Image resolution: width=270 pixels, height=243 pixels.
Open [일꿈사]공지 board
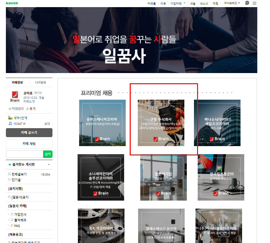click(20, 197)
